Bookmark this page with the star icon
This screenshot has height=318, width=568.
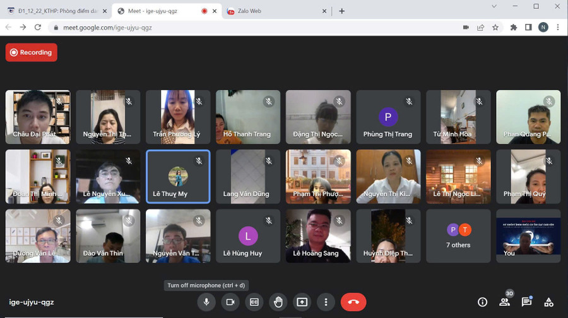pos(495,27)
